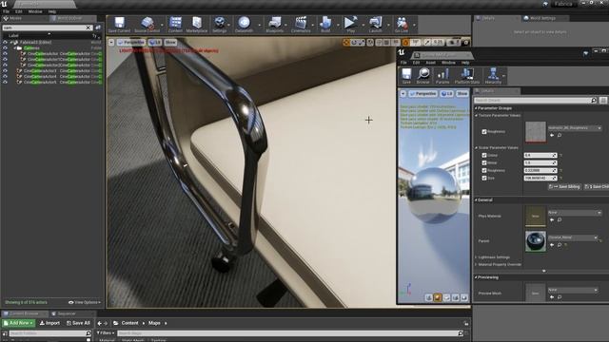
Task: Collapse the Scalar Parameter Values group
Action: 477,148
